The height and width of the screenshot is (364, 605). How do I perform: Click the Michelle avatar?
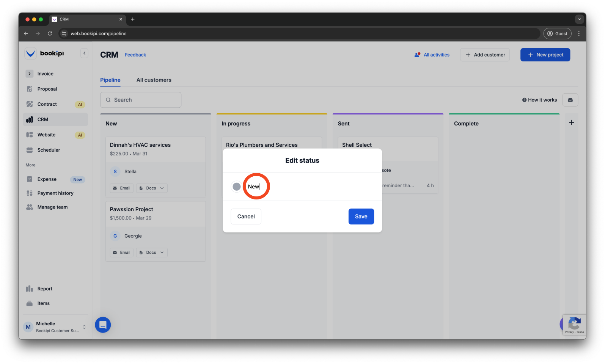click(x=28, y=327)
